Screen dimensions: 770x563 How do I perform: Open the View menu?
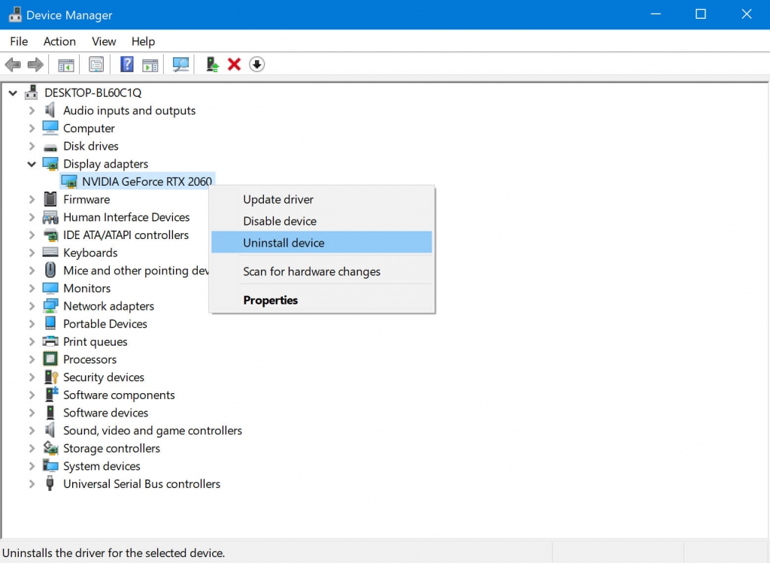[104, 41]
